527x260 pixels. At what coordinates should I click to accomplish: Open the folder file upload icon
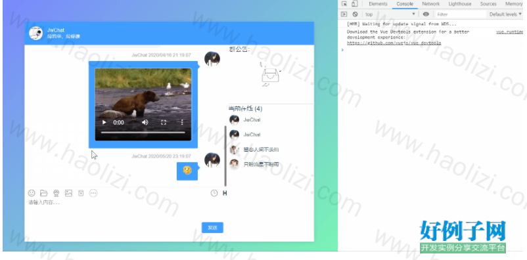(43, 193)
